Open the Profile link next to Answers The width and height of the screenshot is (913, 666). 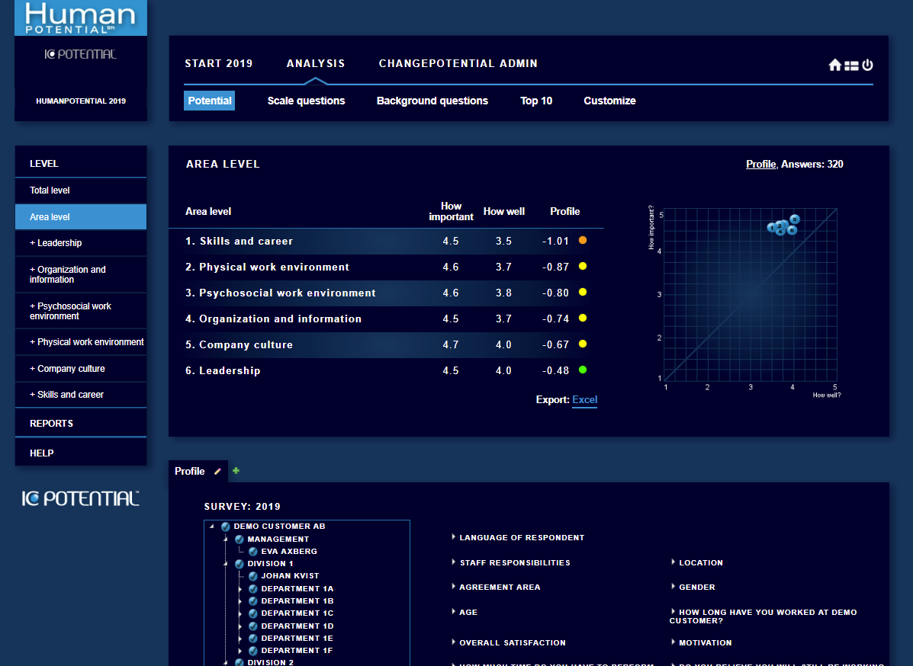tap(760, 164)
